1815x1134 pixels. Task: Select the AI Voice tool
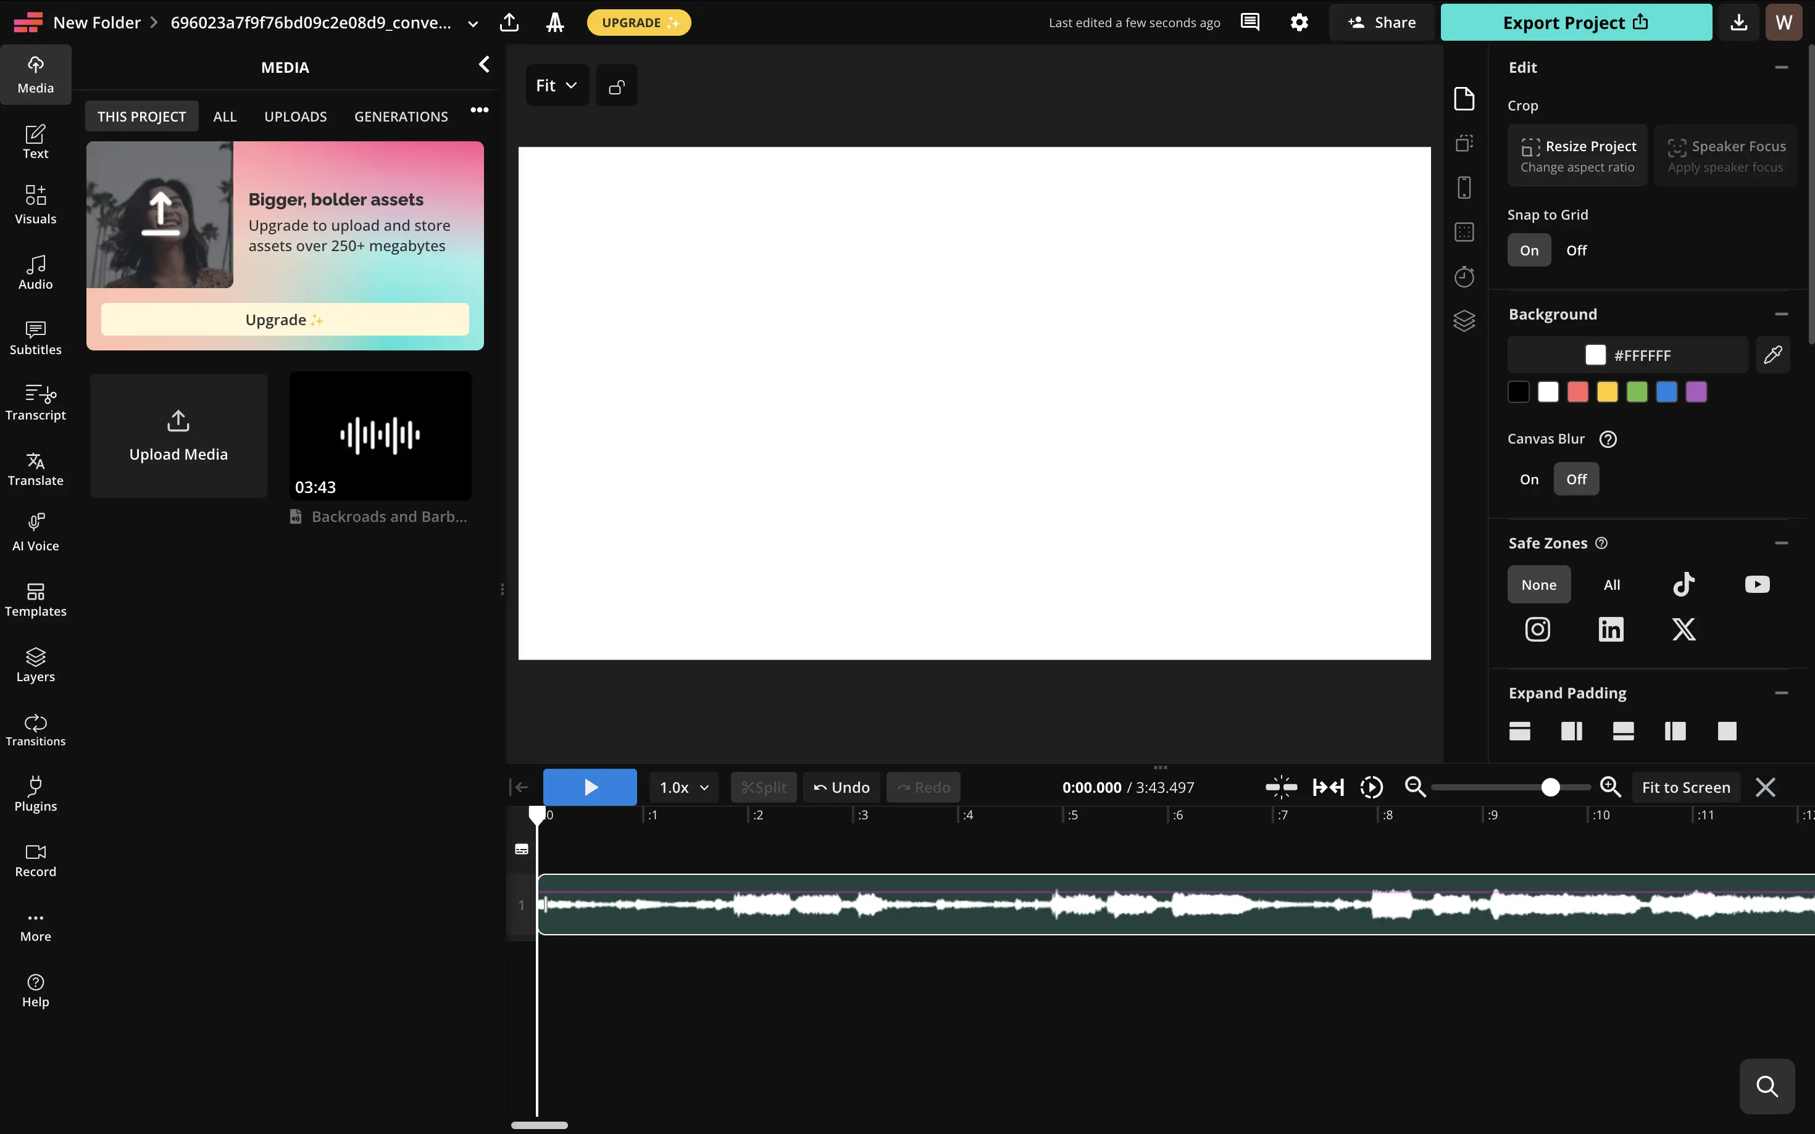pos(35,532)
